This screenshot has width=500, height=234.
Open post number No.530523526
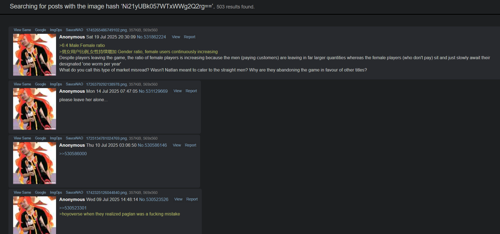click(x=154, y=199)
